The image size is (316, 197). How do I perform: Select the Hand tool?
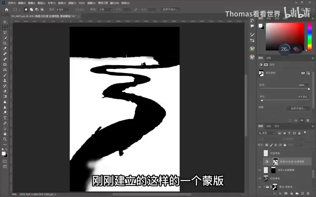(5, 134)
